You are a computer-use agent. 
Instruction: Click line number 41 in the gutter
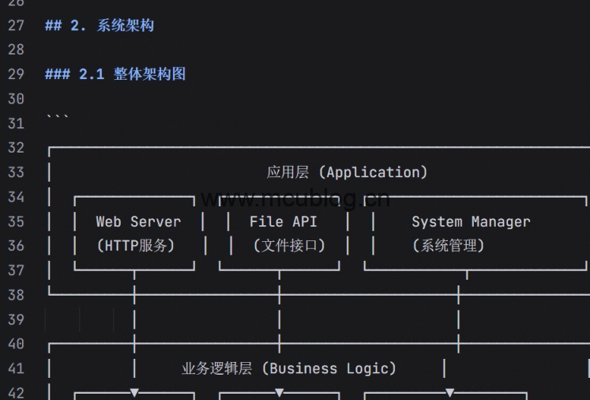pos(16,368)
